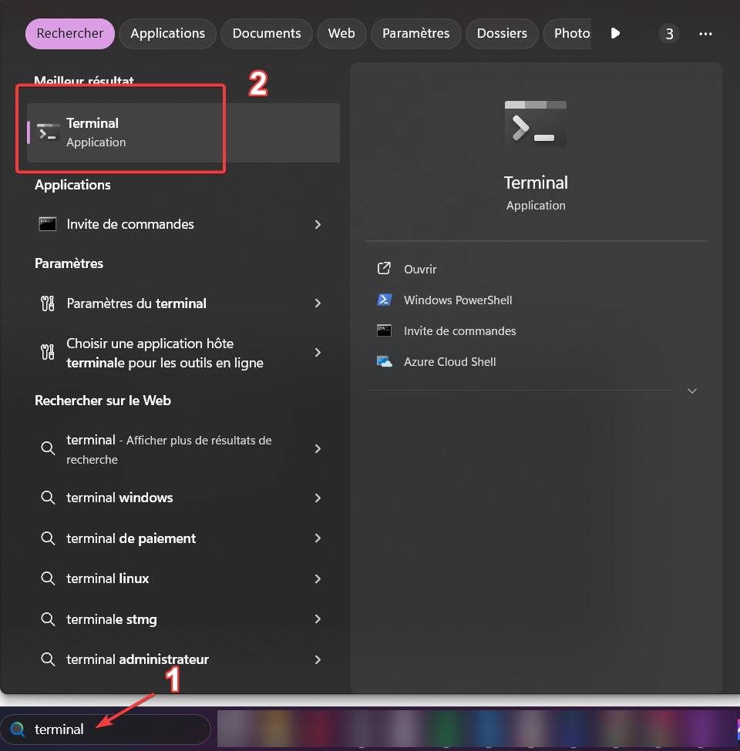Switch to the Documents filter tab

pyautogui.click(x=267, y=34)
